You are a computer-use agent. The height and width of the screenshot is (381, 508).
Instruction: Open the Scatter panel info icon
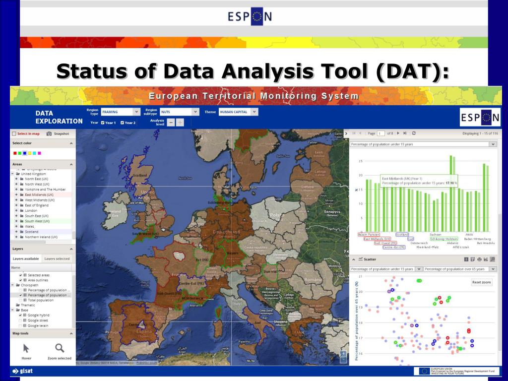[466, 259]
